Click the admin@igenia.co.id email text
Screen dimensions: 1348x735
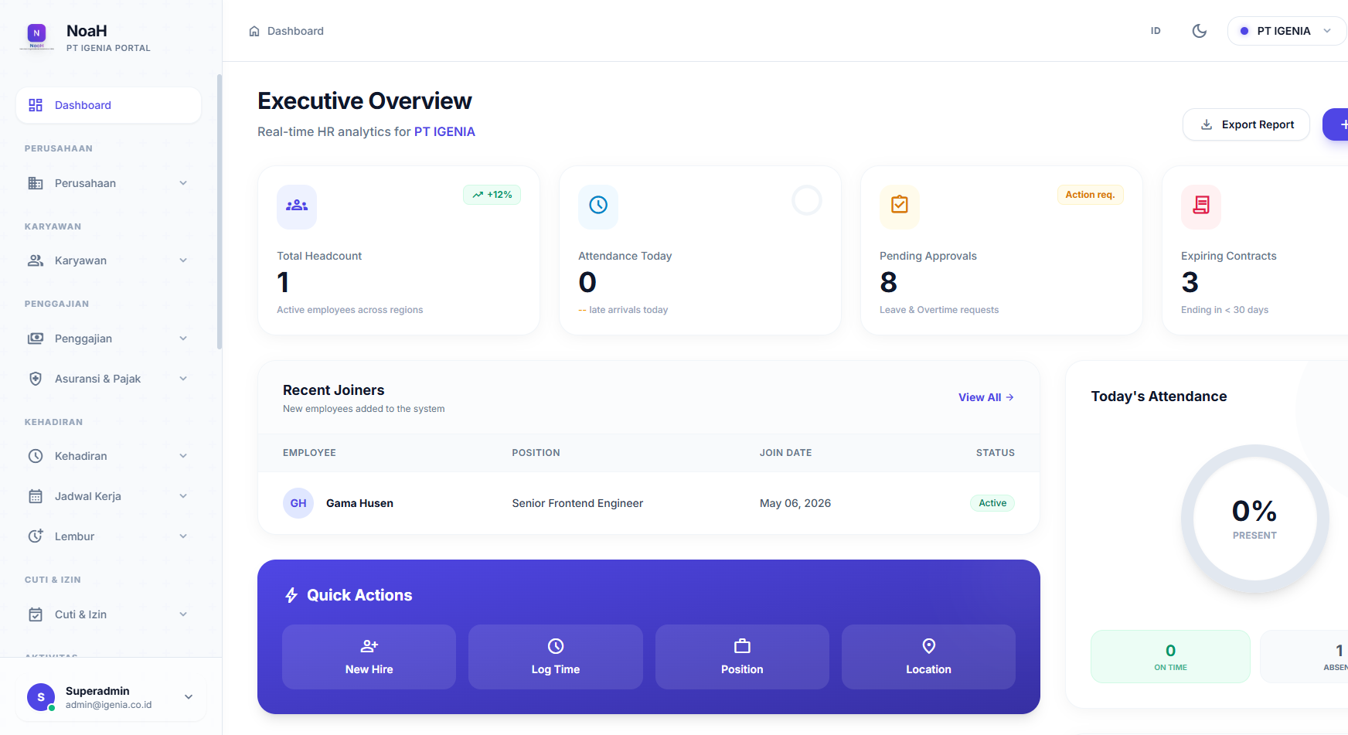click(108, 705)
